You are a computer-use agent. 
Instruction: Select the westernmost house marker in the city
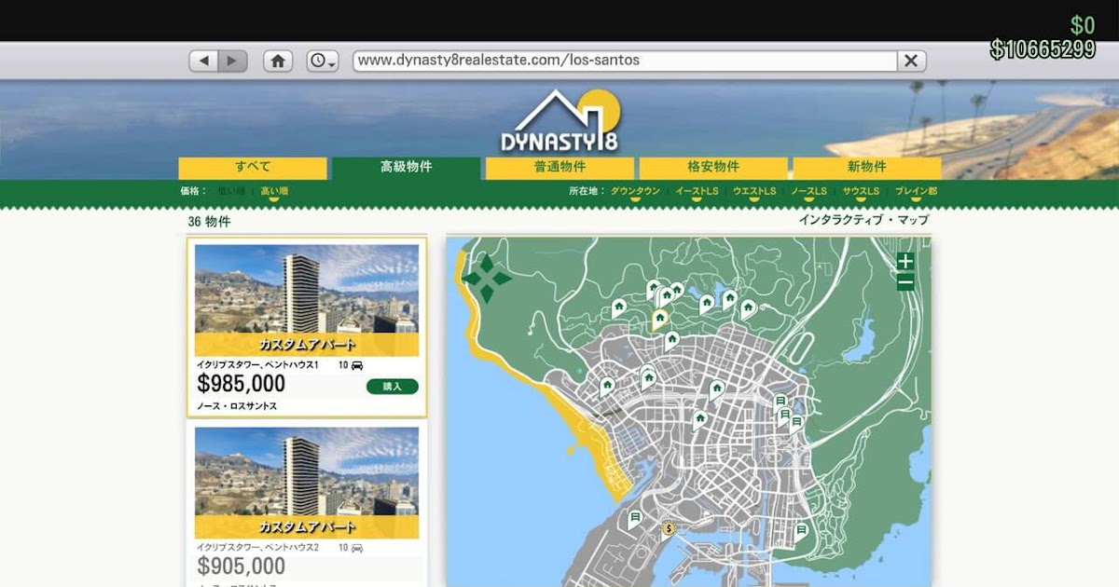coord(607,386)
